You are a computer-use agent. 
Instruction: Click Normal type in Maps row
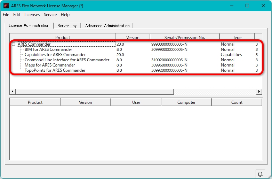tap(227, 65)
